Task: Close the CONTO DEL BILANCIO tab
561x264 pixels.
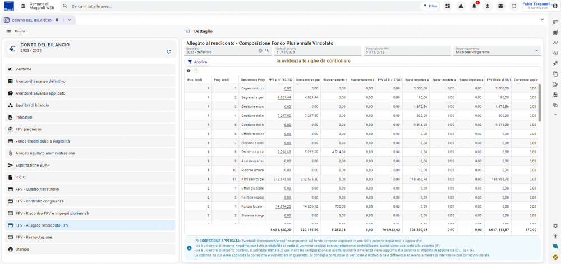Action: point(70,20)
